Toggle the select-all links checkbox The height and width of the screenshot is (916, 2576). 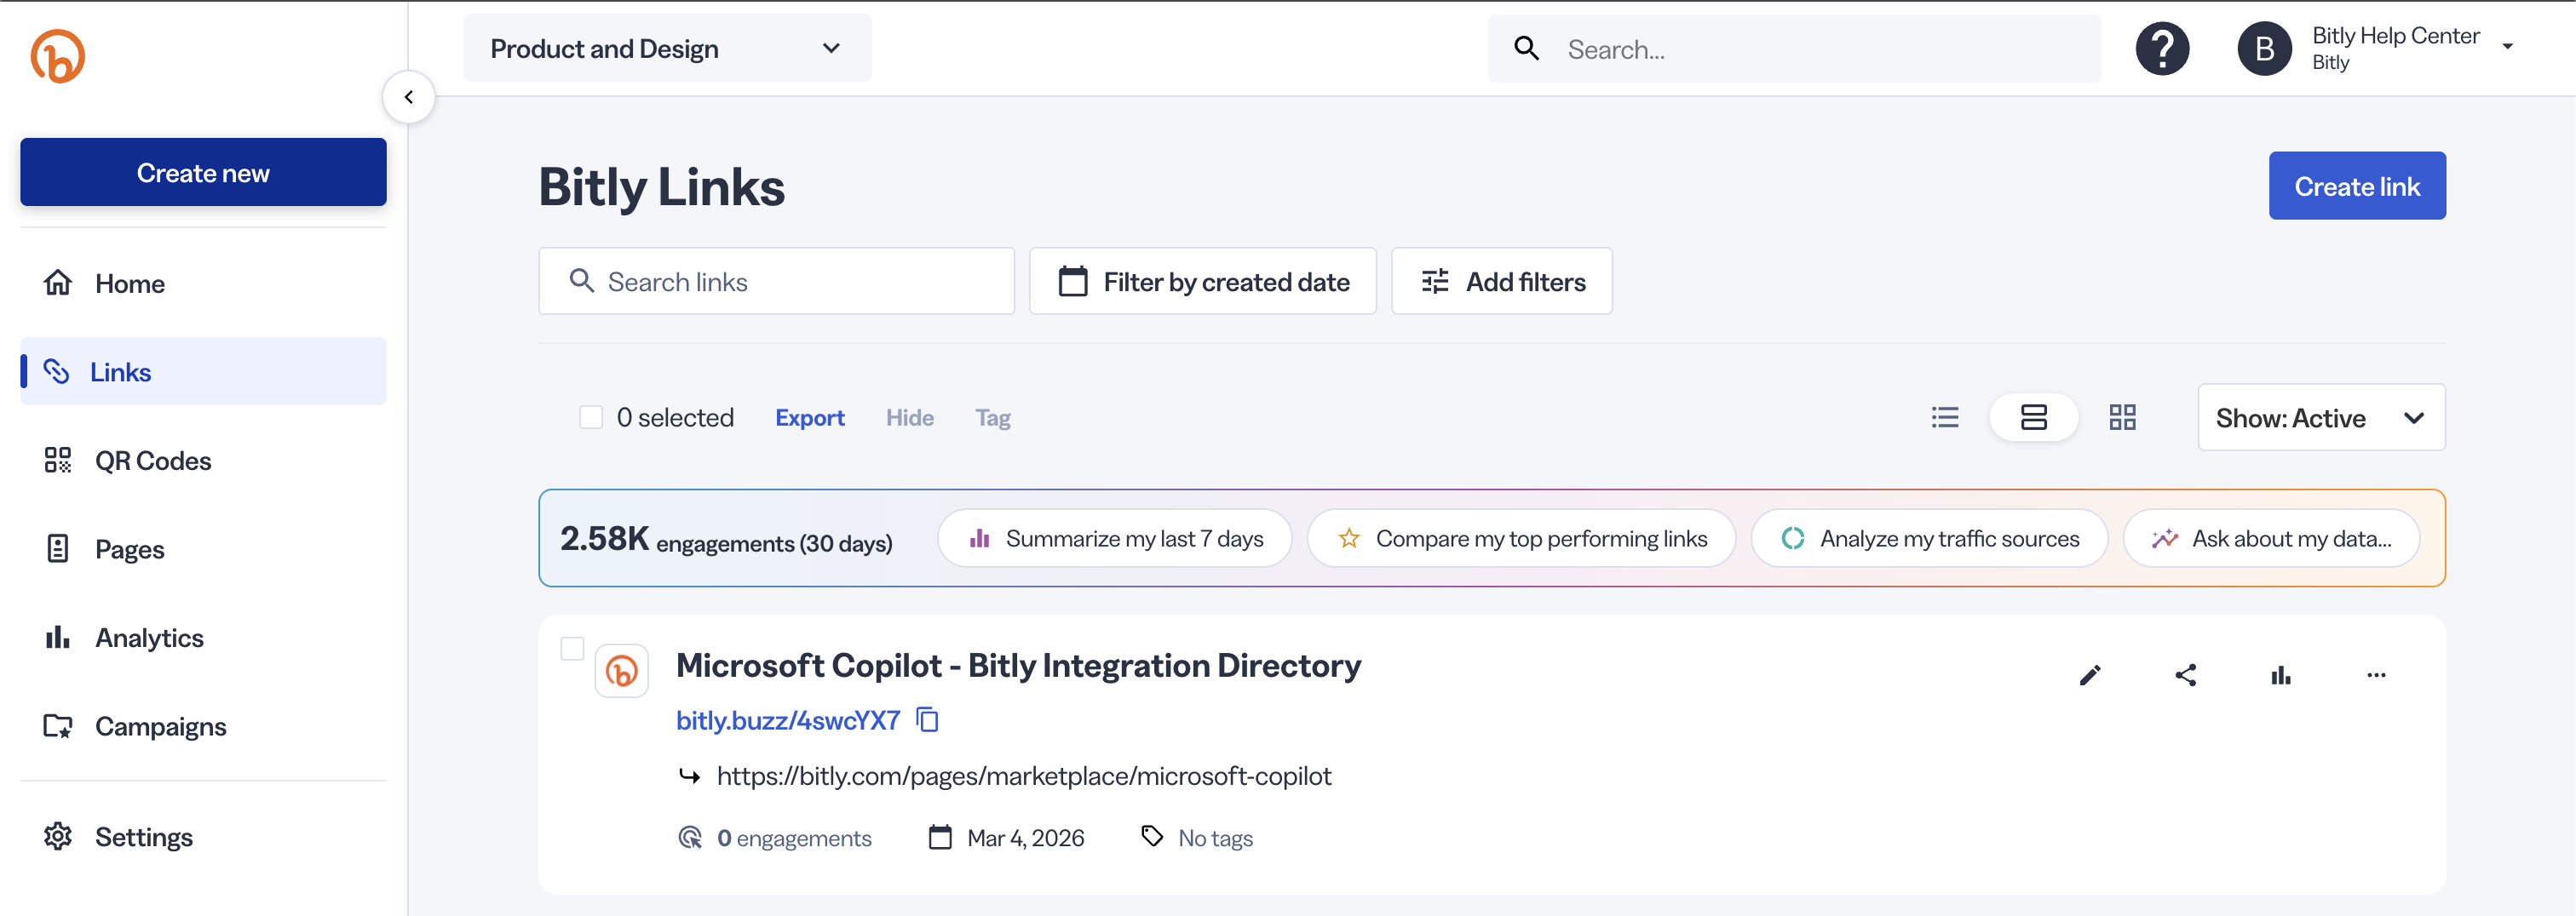(591, 417)
